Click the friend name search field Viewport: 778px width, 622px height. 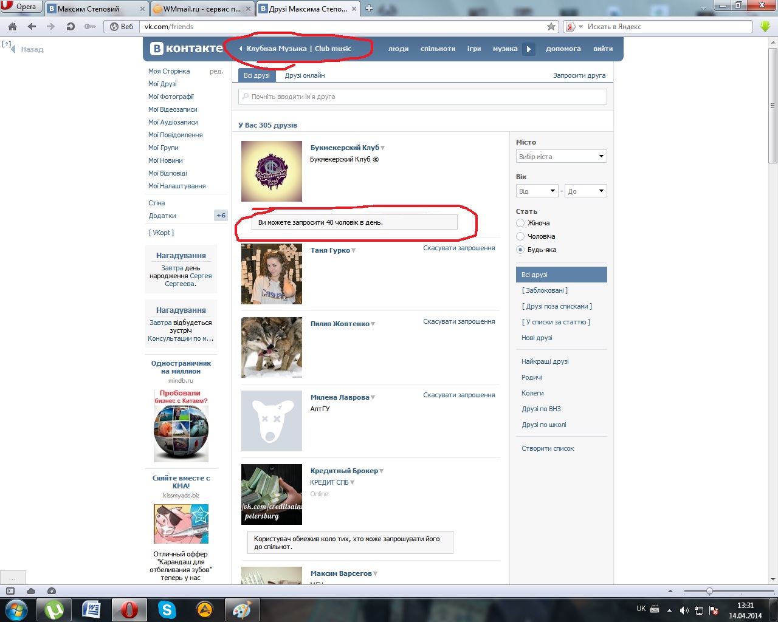(x=423, y=97)
